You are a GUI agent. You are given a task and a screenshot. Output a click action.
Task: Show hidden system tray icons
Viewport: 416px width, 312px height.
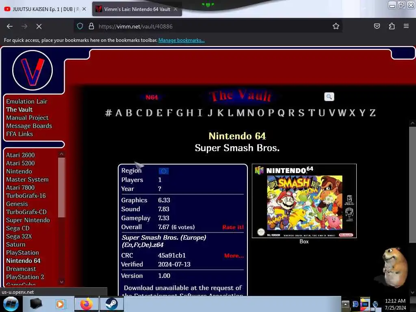pyautogui.click(x=345, y=304)
